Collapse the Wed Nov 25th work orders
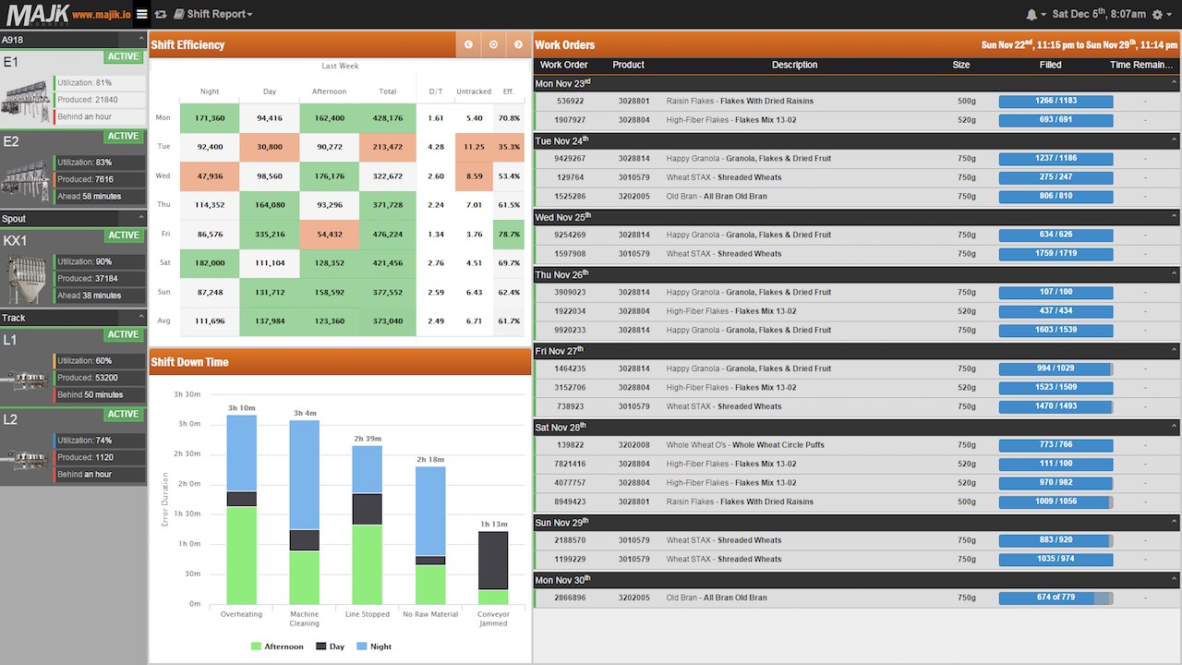 tap(1174, 217)
